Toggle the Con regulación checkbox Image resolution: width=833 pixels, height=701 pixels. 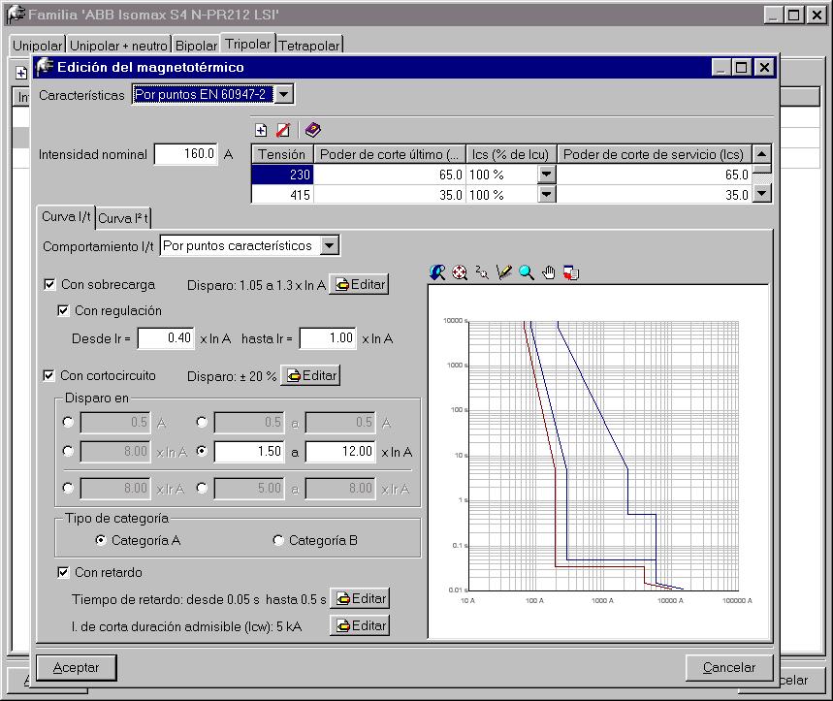63,310
